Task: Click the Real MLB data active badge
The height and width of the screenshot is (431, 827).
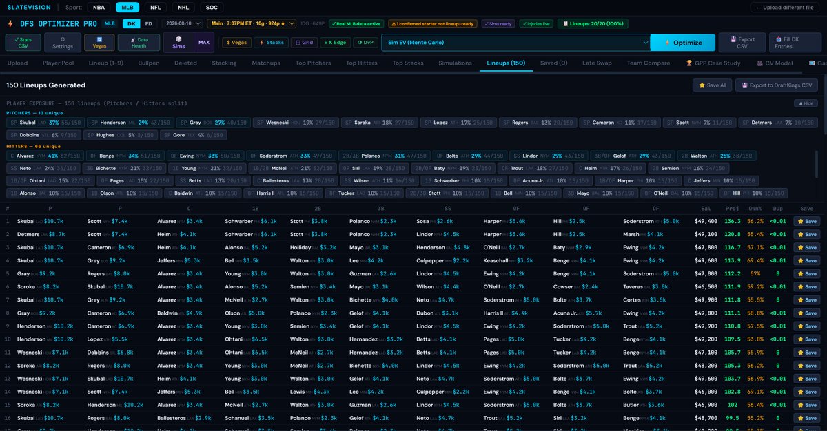Action: coord(356,23)
